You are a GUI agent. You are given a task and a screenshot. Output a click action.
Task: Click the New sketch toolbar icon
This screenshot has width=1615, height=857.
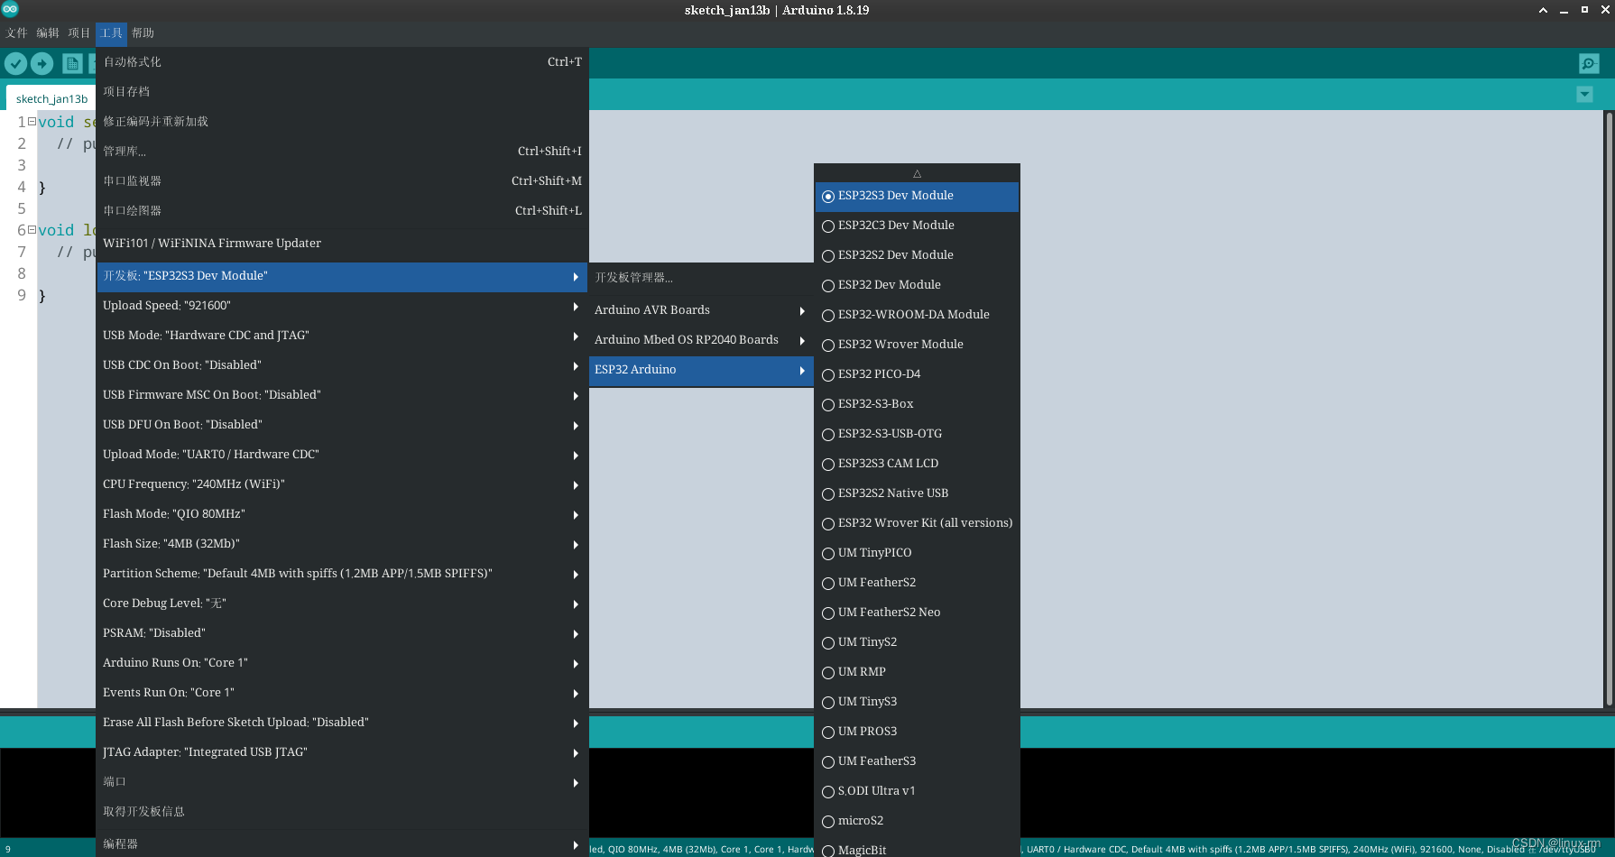[72, 63]
